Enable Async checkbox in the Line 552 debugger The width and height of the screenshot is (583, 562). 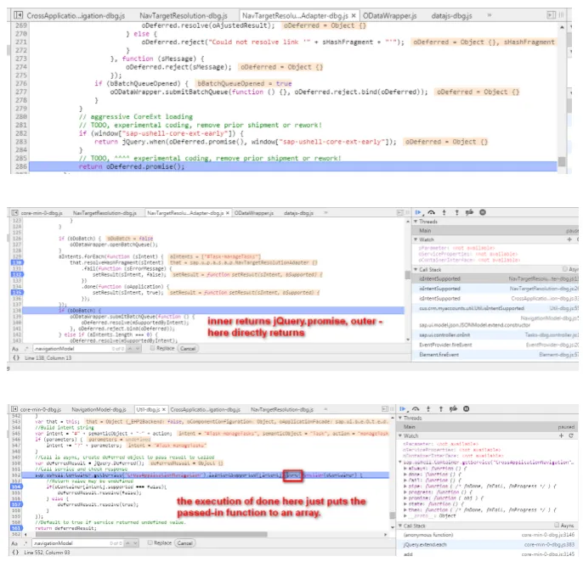[557, 525]
